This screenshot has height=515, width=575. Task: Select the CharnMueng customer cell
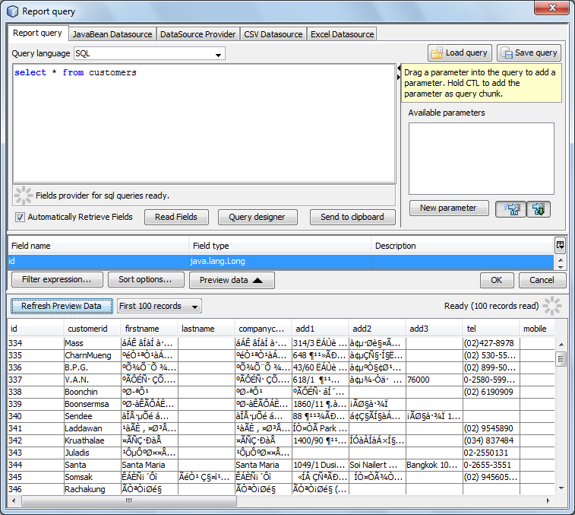click(92, 355)
